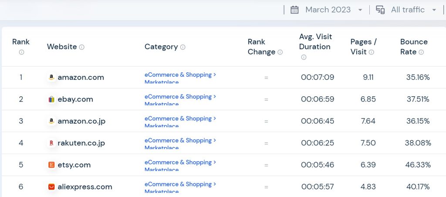Viewport: 446px width, 197px height.
Task: Open the amazon.com website link
Action: (x=81, y=78)
